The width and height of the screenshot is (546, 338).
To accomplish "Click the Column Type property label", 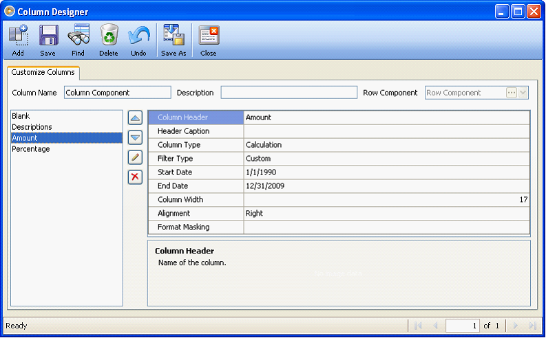I will click(x=179, y=145).
